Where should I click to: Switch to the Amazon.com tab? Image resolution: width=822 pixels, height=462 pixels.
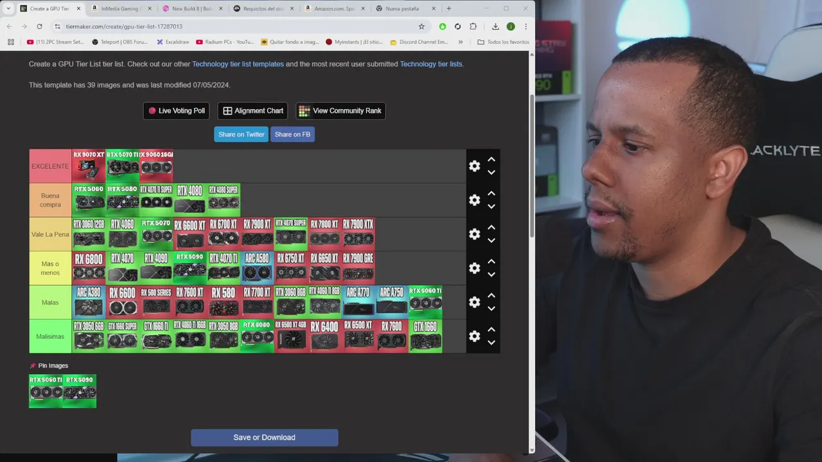click(x=333, y=8)
